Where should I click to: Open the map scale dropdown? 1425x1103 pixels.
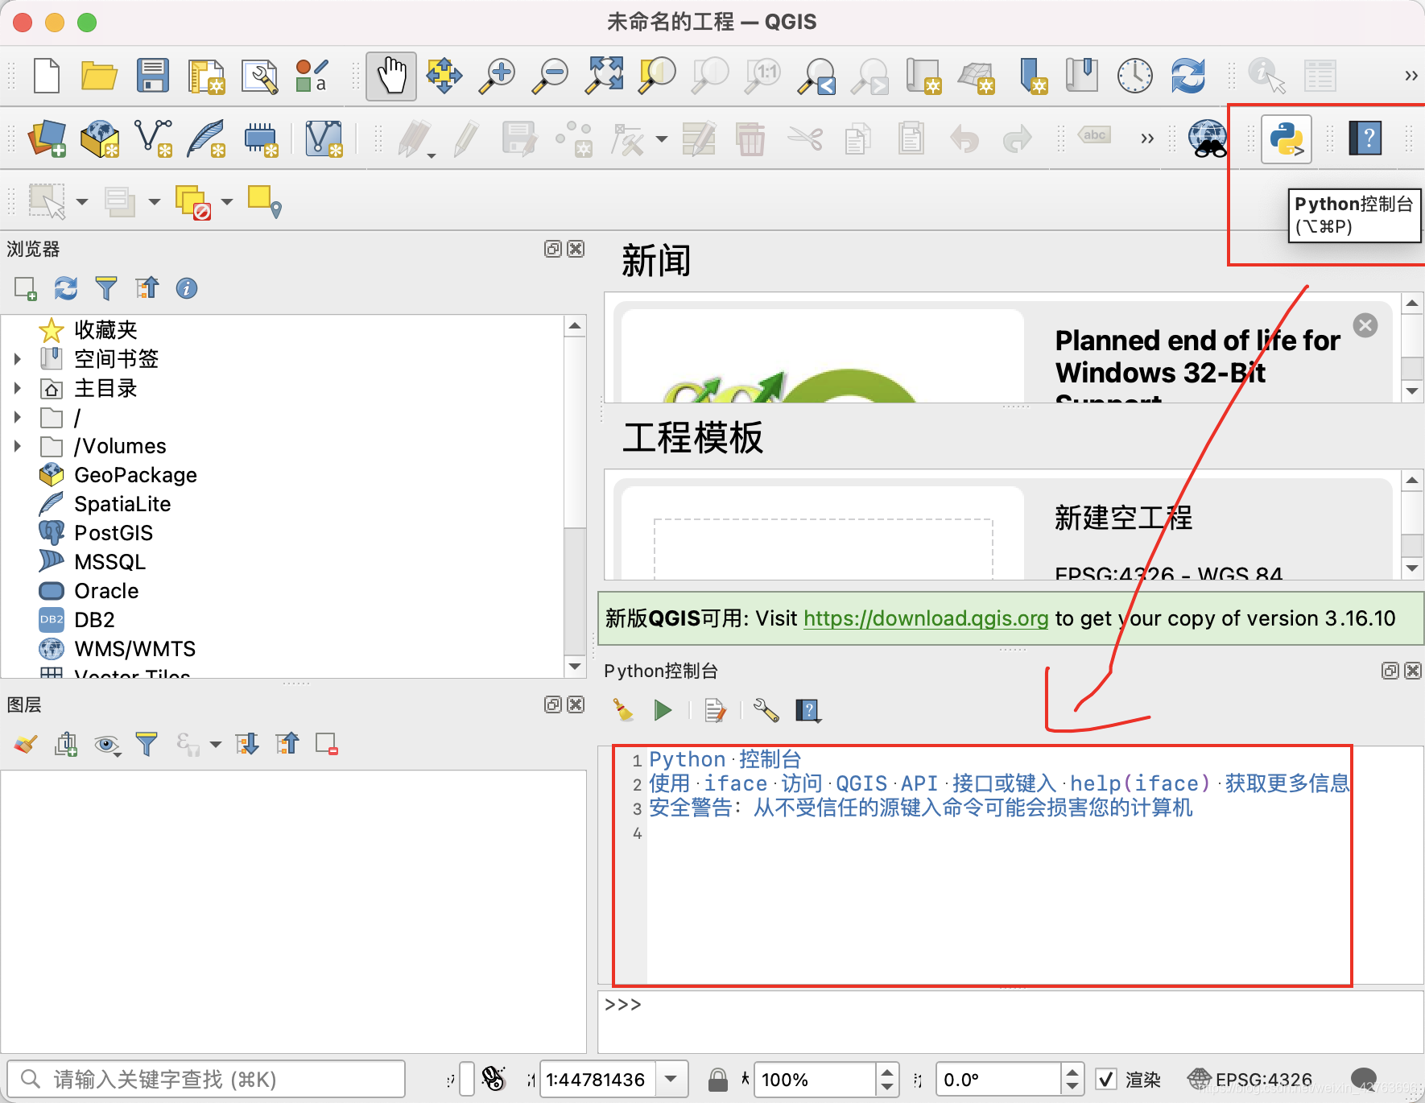[x=671, y=1079]
